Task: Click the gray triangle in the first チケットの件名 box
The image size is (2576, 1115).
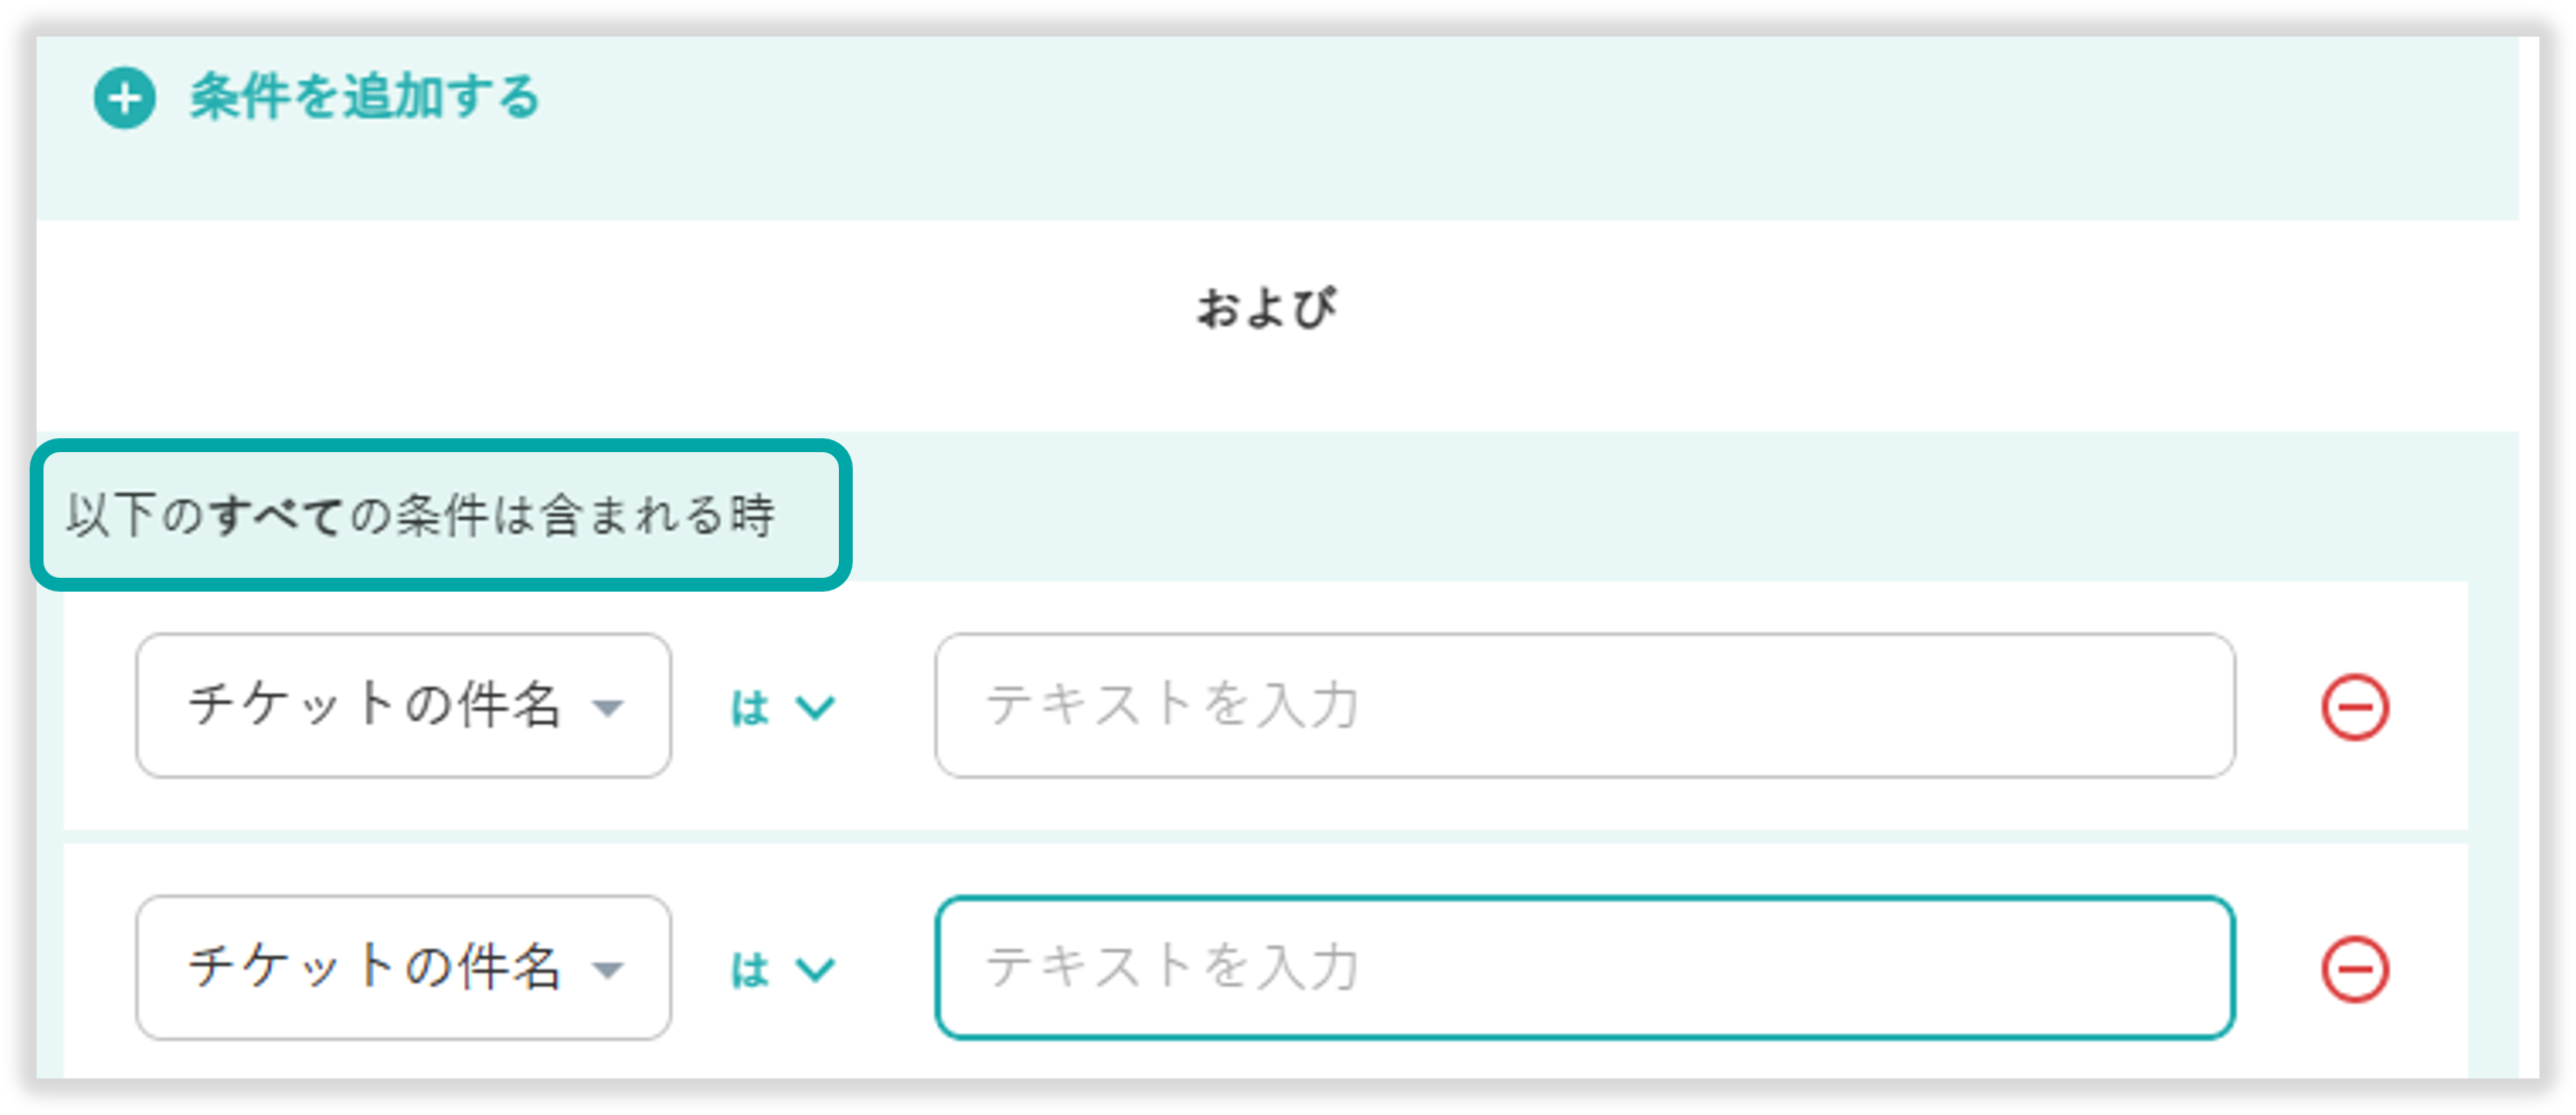Action: pos(607,708)
